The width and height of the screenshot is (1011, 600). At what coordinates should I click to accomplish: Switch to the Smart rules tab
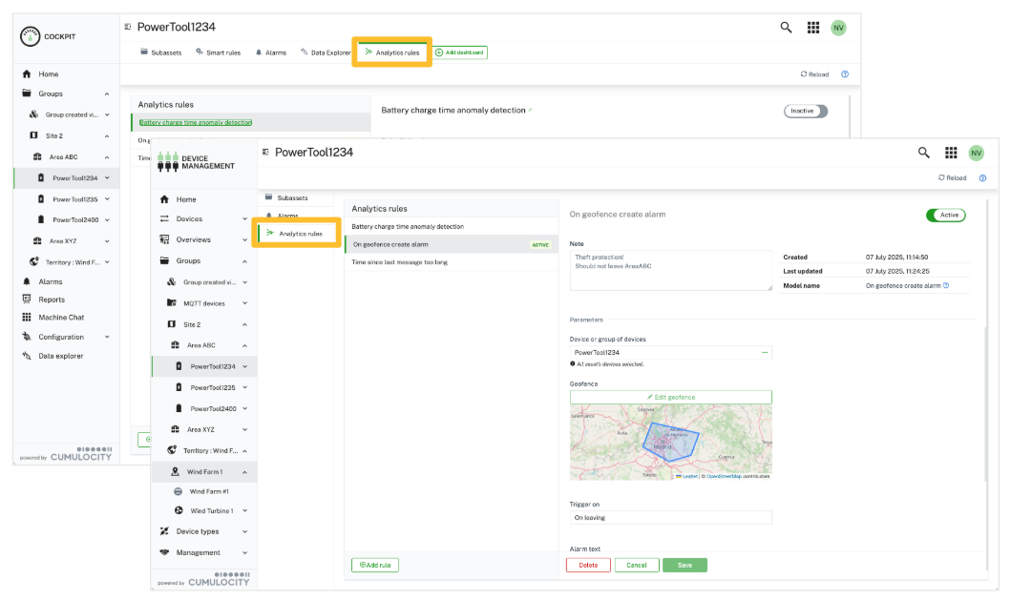pos(218,52)
